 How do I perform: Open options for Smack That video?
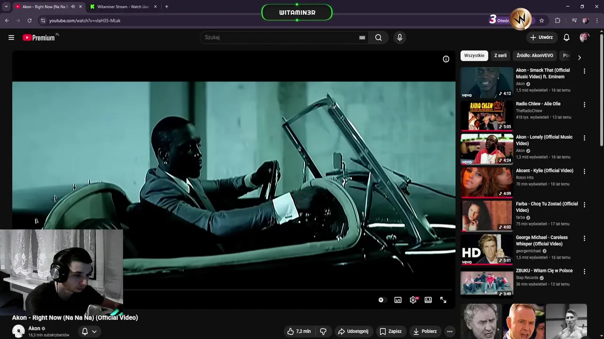click(584, 71)
